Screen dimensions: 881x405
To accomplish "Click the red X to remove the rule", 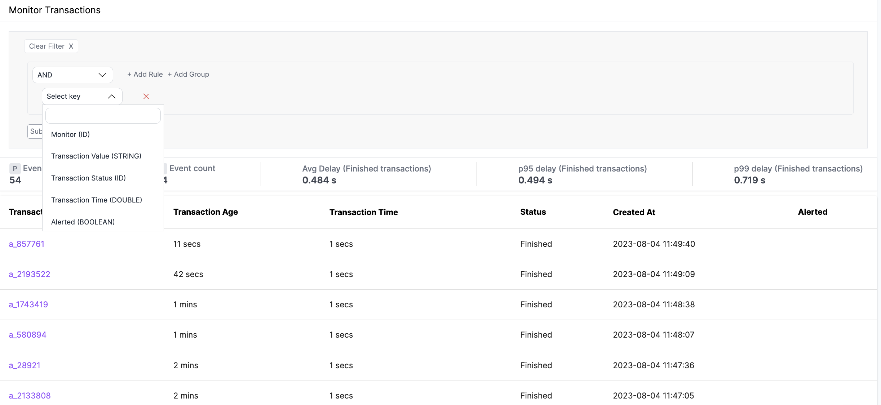I will click(146, 96).
